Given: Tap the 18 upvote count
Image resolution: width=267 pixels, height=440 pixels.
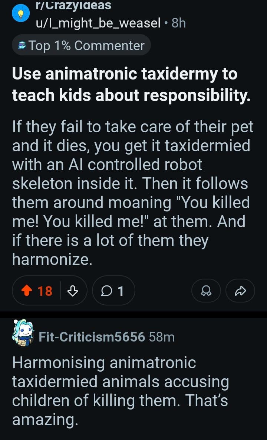Looking at the screenshot, I should pos(45,291).
